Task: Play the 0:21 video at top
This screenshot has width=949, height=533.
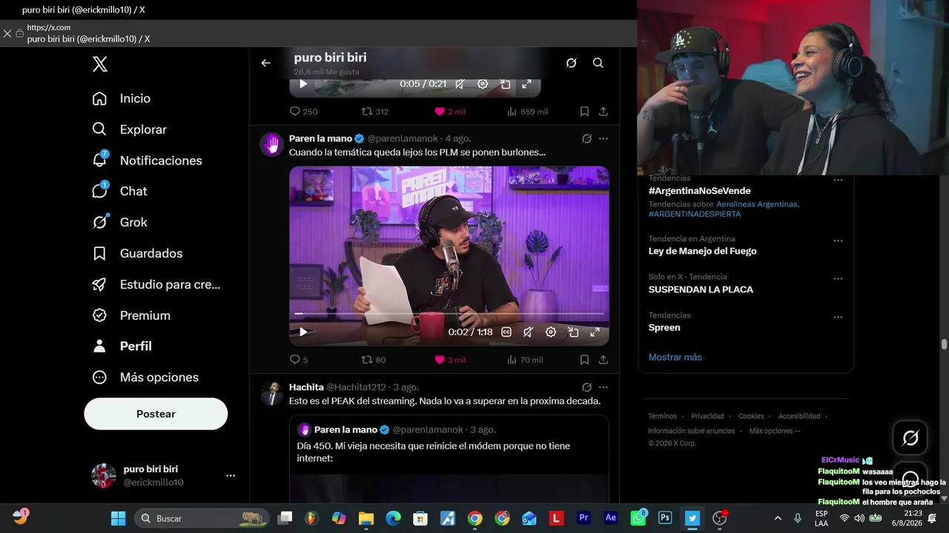Action: pos(303,84)
